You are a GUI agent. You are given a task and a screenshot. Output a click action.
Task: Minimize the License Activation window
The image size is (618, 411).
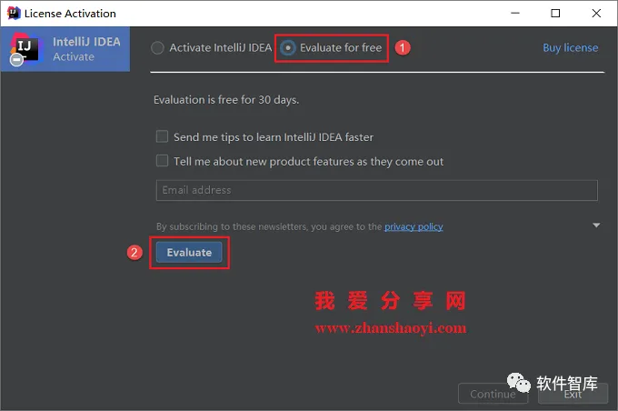[515, 13]
